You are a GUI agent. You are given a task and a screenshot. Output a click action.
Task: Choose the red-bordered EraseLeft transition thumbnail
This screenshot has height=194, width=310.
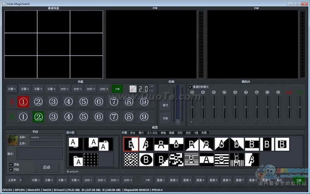tap(131, 144)
